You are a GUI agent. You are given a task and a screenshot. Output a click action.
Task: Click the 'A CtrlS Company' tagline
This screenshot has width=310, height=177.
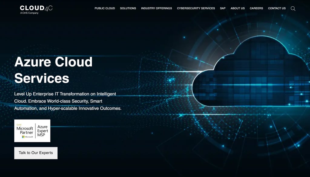pos(29,13)
